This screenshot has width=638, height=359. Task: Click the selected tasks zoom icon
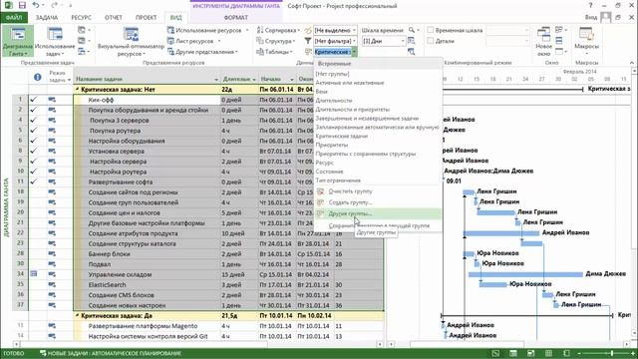point(412,52)
